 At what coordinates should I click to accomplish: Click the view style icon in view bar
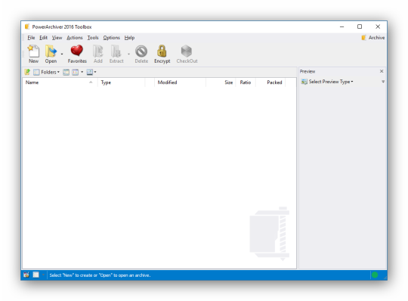click(89, 72)
